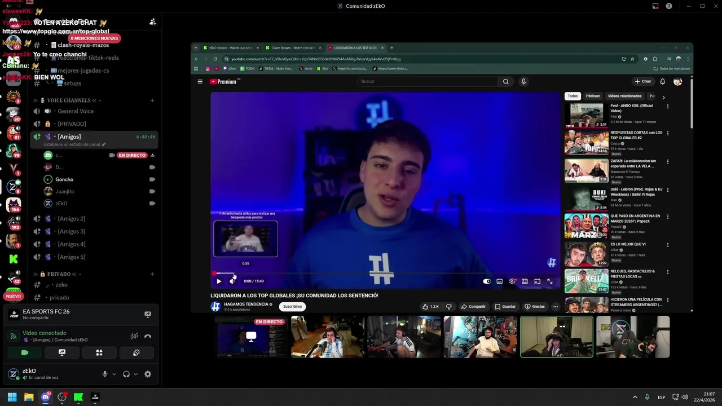This screenshot has width=722, height=406.
Task: Open the green K server in sidebar
Action: point(14,259)
